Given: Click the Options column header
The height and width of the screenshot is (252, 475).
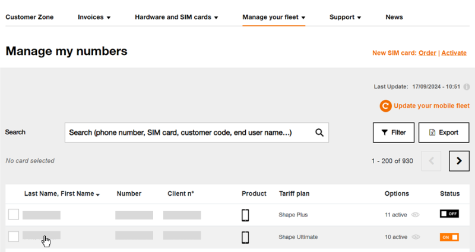Looking at the screenshot, I should [397, 194].
